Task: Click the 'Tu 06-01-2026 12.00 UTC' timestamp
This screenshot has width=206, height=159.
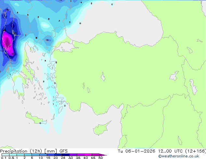Action: tap(151, 151)
